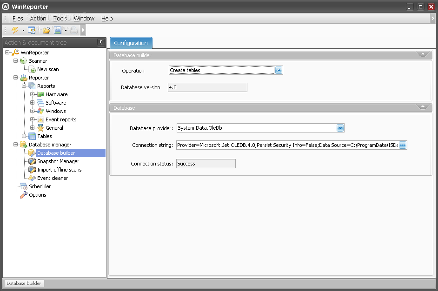
Task: Expand the Software reports node
Action: (33, 102)
